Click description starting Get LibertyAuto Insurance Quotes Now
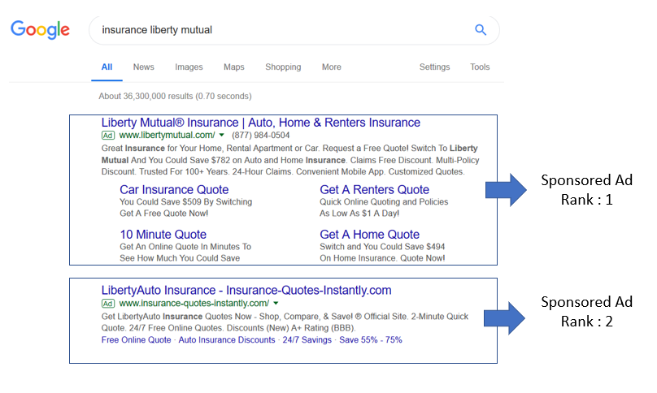This screenshot has height=393, width=657. click(285, 322)
